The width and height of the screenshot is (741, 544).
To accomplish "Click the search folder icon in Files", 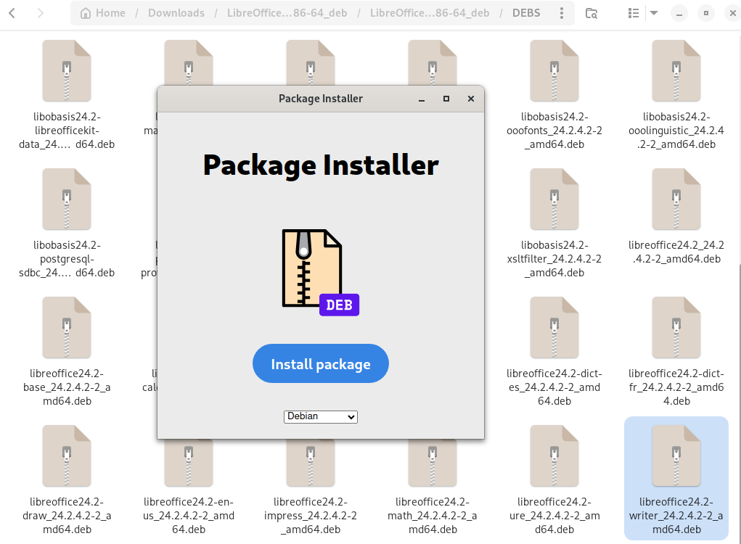I will [x=591, y=13].
